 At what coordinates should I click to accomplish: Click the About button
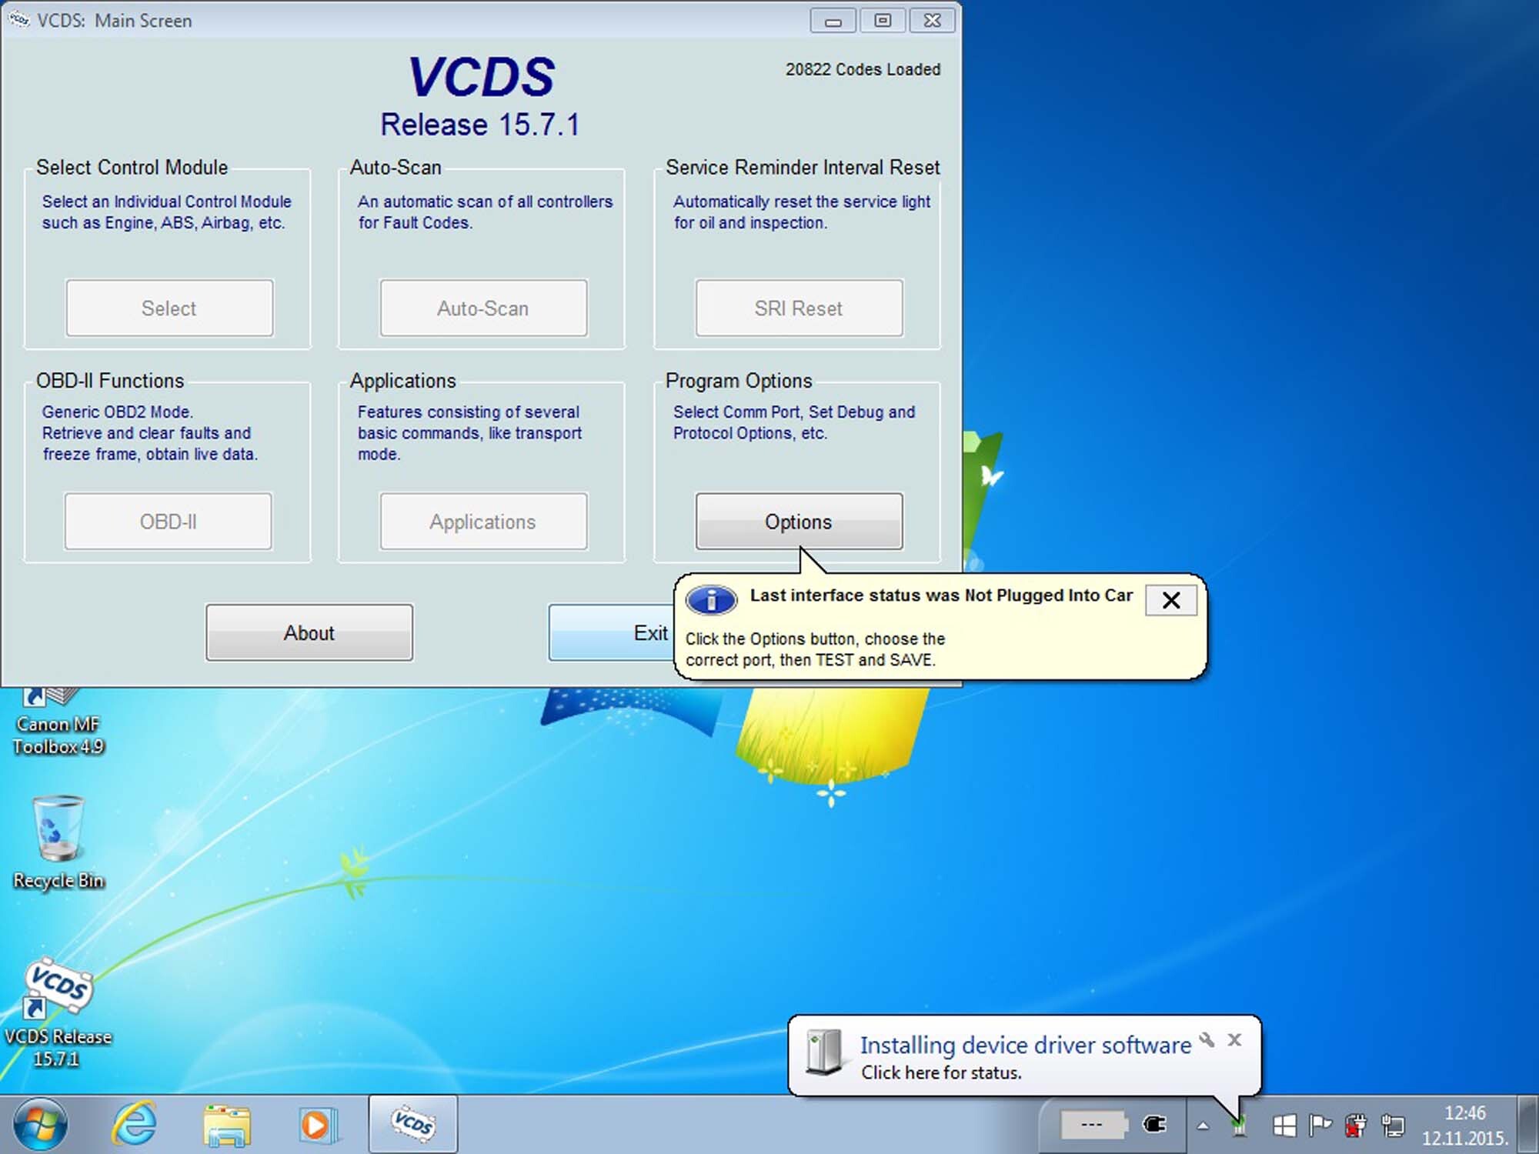tap(309, 632)
